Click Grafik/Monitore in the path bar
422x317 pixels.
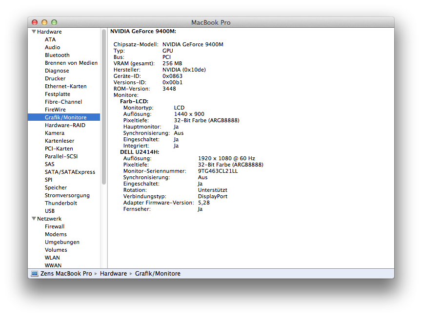(x=158, y=274)
